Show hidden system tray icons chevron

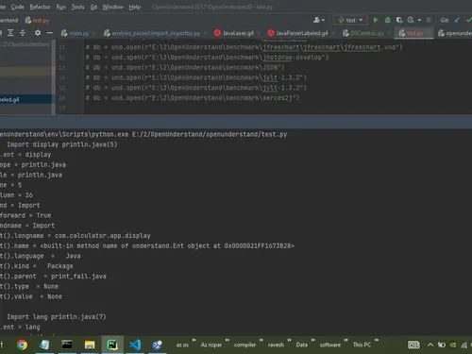click(430, 345)
